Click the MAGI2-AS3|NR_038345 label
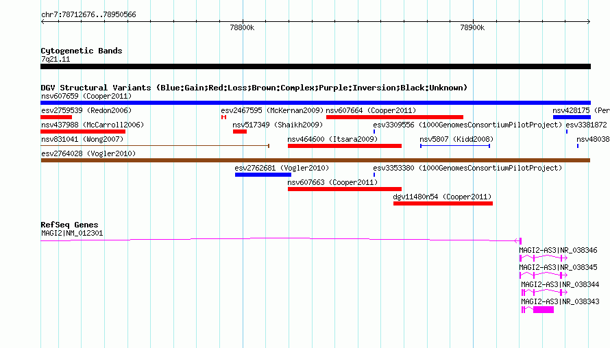The height and width of the screenshot is (348, 610). click(559, 268)
